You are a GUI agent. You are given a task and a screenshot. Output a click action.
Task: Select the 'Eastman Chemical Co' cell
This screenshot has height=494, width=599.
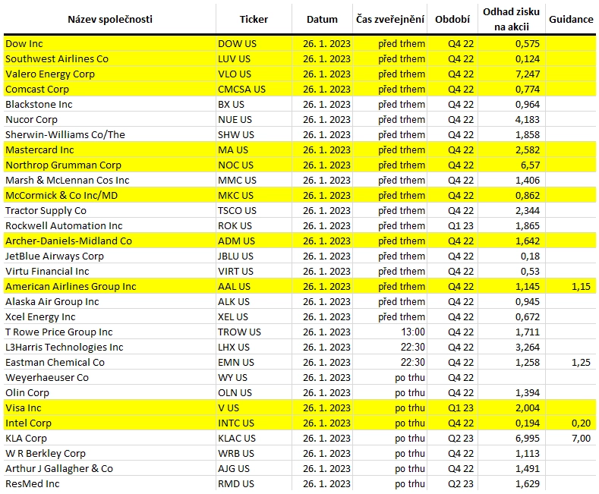pyautogui.click(x=109, y=362)
